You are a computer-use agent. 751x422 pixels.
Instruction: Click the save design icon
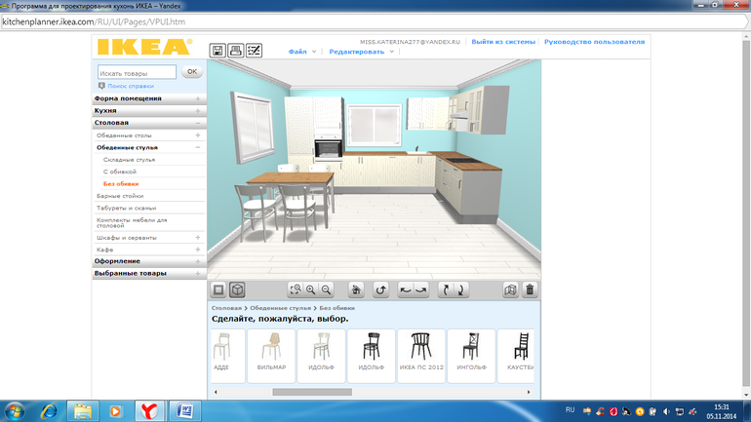click(x=217, y=50)
